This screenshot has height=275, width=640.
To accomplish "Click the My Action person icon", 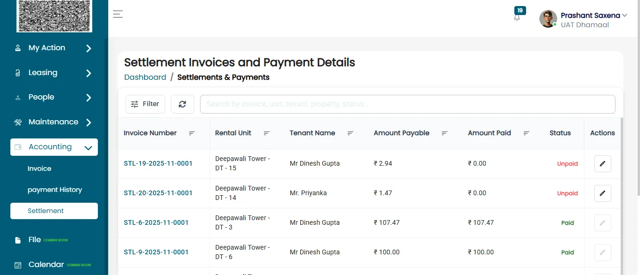I will click(x=18, y=48).
